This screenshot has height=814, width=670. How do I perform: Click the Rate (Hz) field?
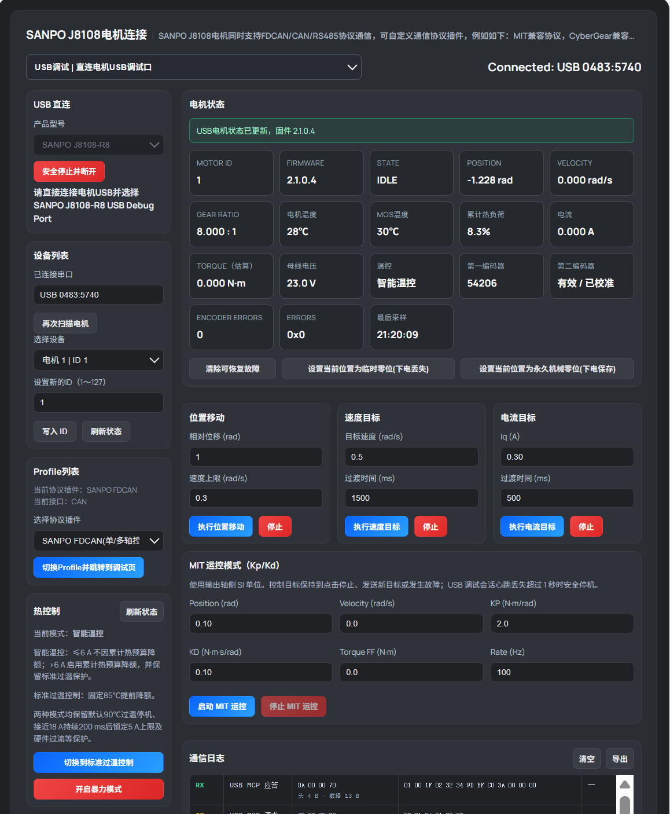pyautogui.click(x=562, y=672)
